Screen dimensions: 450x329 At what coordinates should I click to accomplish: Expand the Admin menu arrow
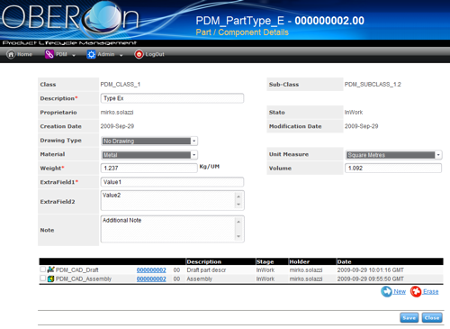click(x=121, y=55)
